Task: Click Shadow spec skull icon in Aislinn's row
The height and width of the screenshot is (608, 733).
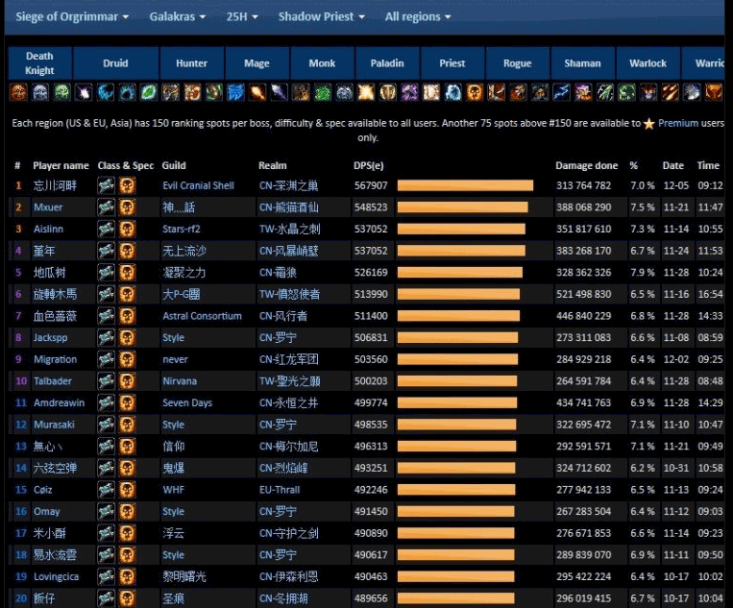Action: (x=128, y=230)
